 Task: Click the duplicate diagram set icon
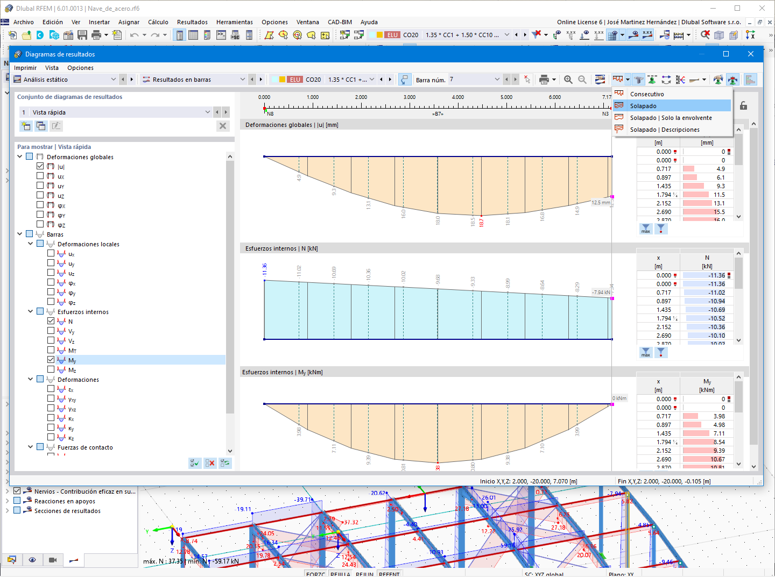[x=41, y=126]
